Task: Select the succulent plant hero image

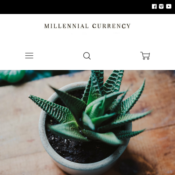Action: click(87, 122)
